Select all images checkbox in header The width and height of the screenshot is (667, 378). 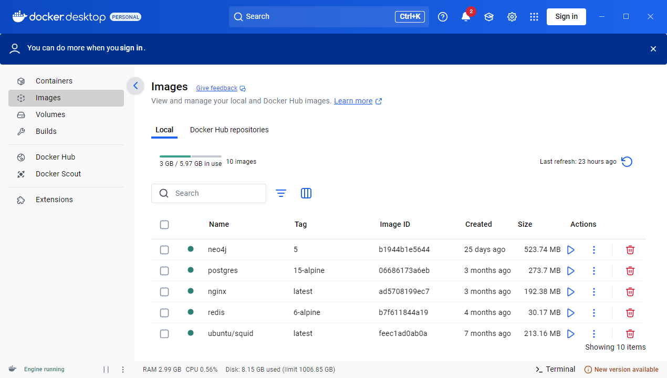164,225
